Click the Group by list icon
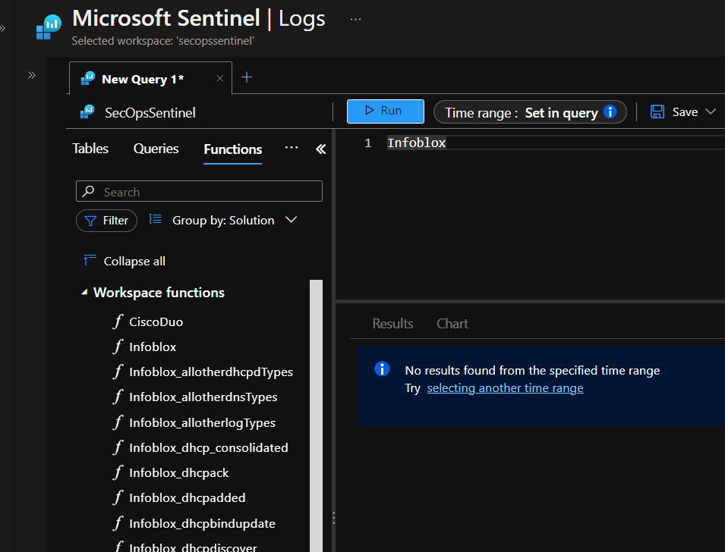Viewport: 725px width, 552px height. point(156,219)
